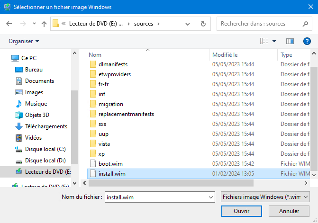Show hidden breadcrumb path with double chevron
Image resolution: width=318 pixels, height=223 pixels.
[x=64, y=24]
